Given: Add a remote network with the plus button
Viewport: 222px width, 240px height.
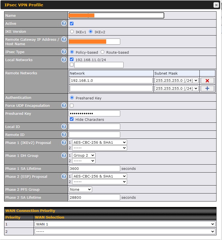Looking at the screenshot, I should 207,88.
